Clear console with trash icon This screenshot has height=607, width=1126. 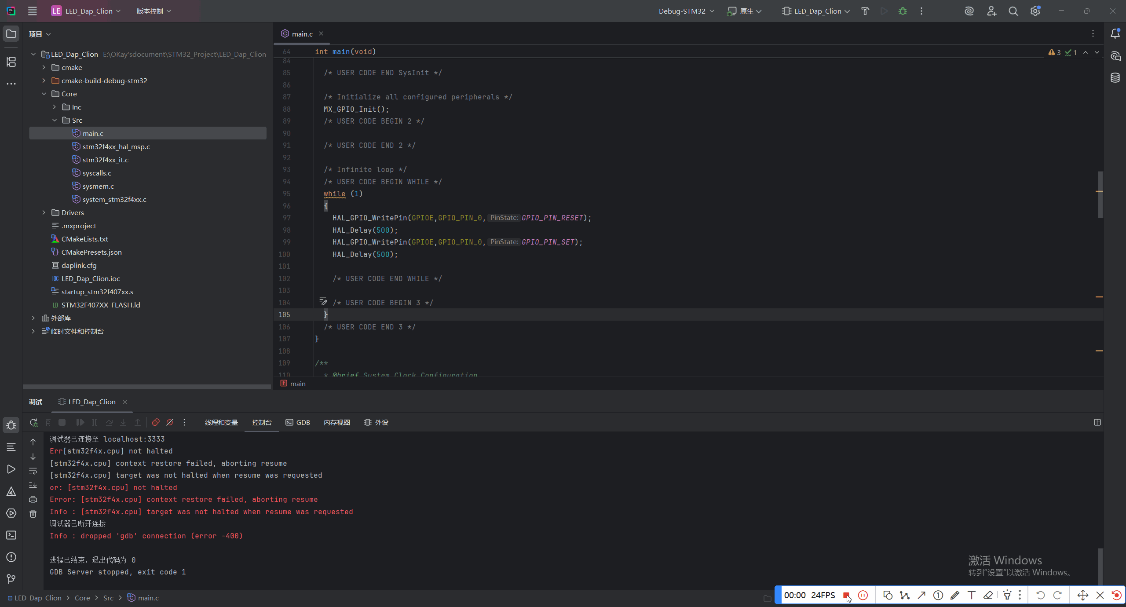pyautogui.click(x=33, y=514)
